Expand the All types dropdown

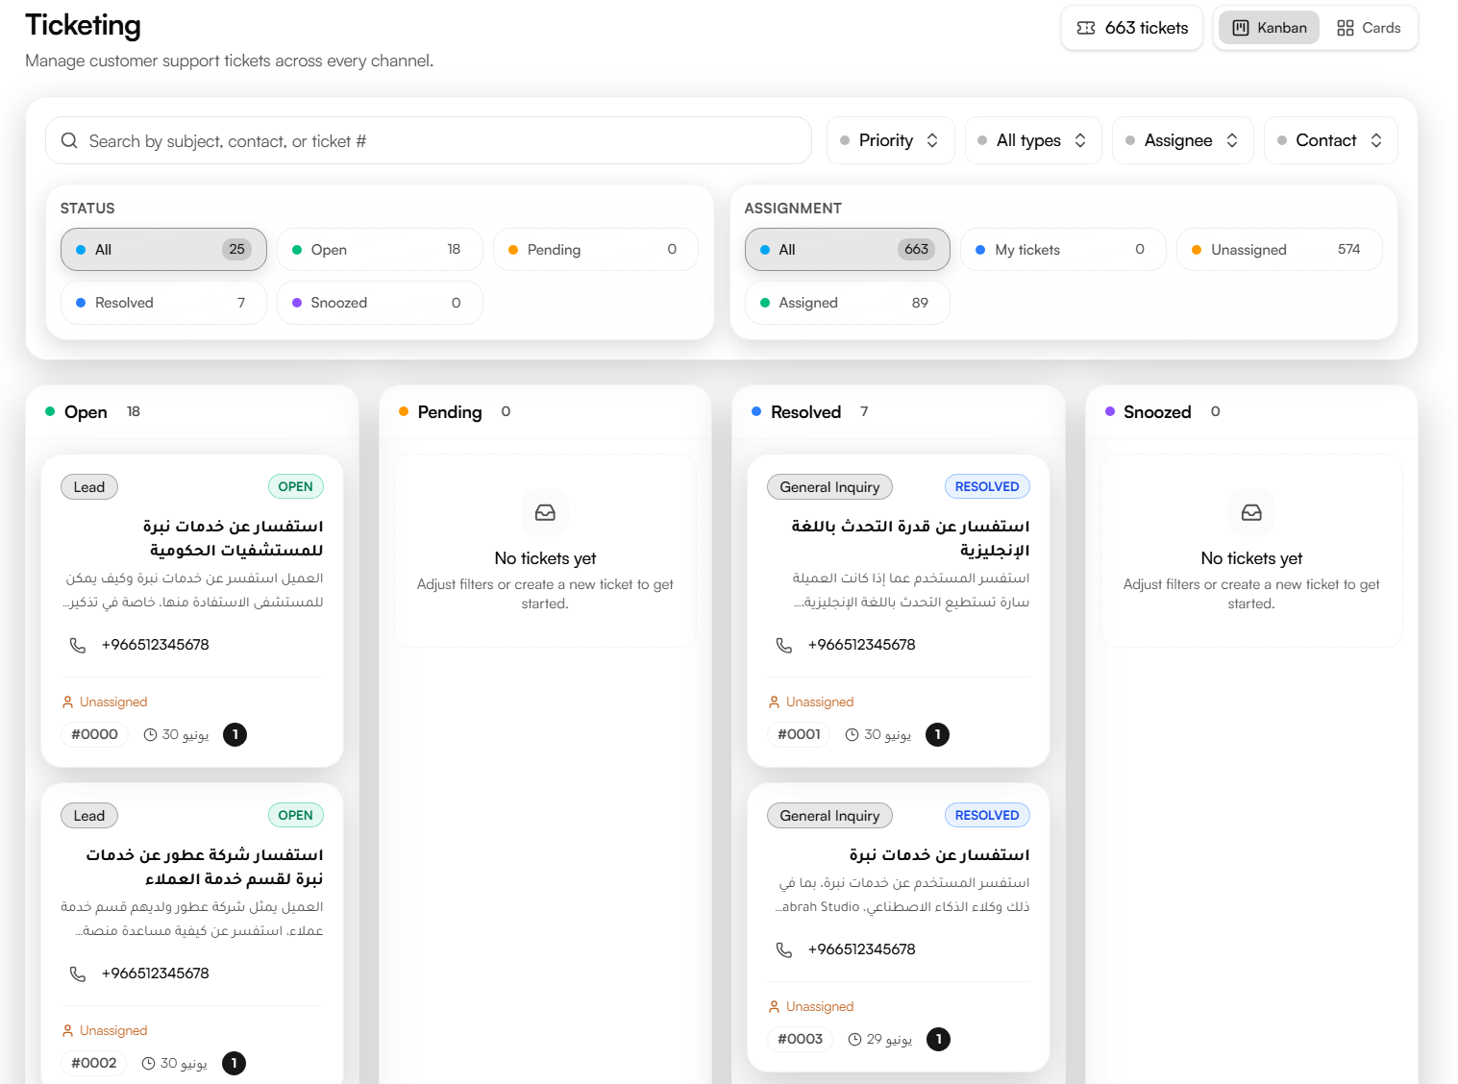[1033, 140]
